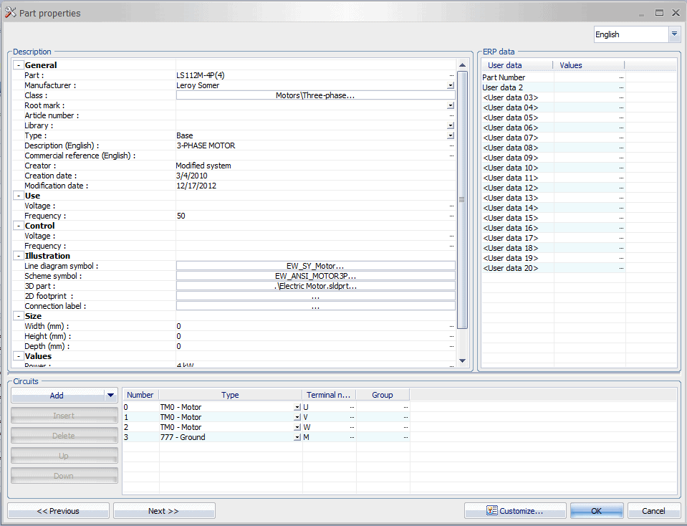
Task: Open the Type Base dropdown
Action: tap(451, 135)
